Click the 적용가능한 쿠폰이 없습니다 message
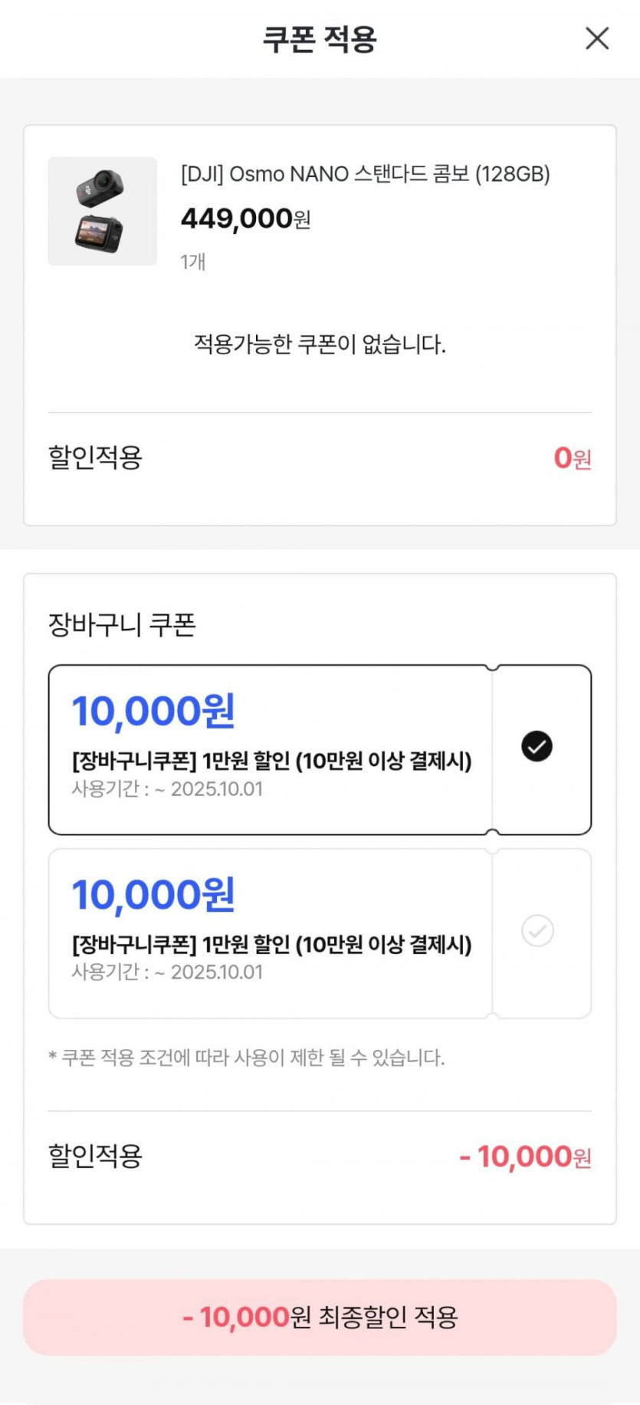This screenshot has width=640, height=1405. point(320,344)
